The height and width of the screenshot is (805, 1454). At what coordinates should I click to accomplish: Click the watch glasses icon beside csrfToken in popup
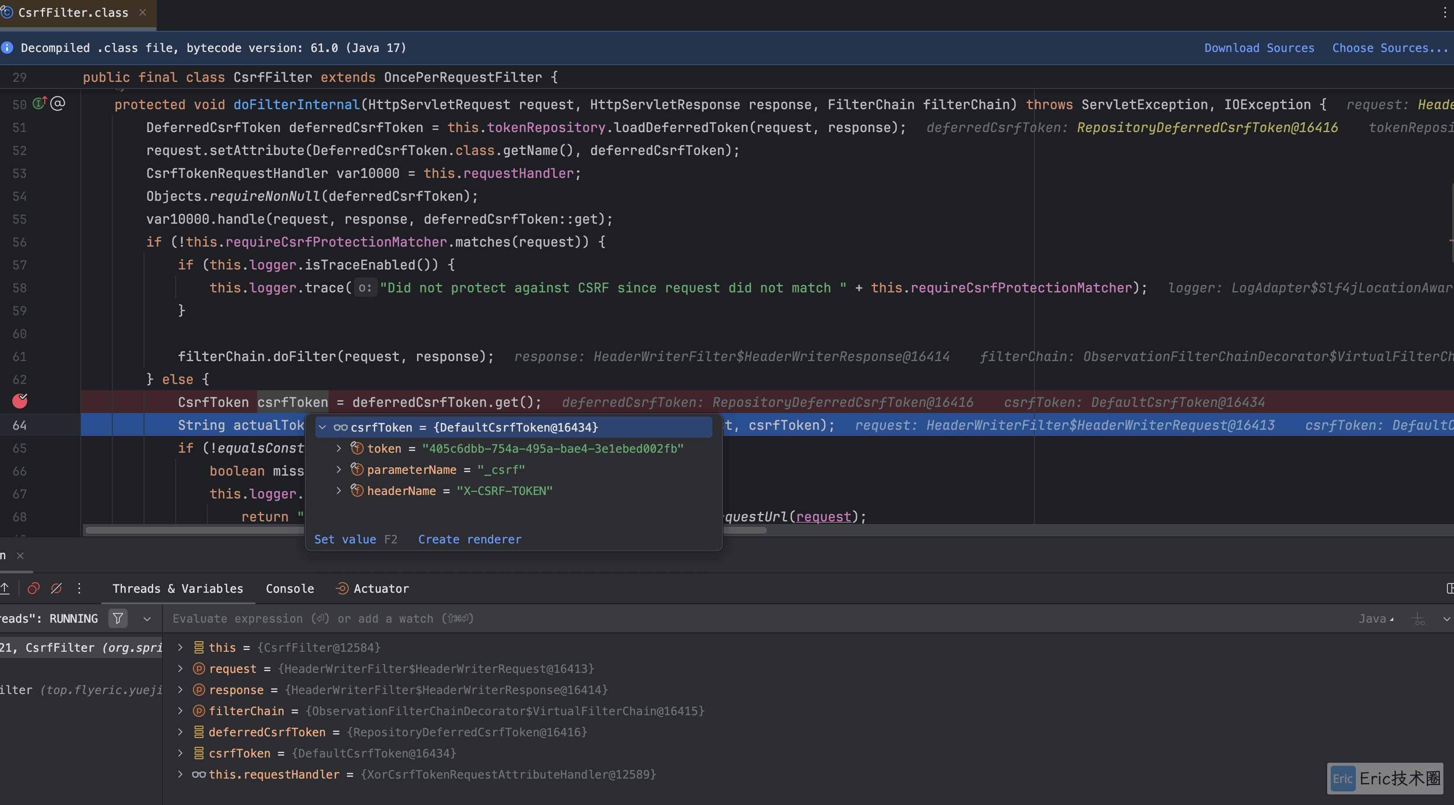(340, 427)
